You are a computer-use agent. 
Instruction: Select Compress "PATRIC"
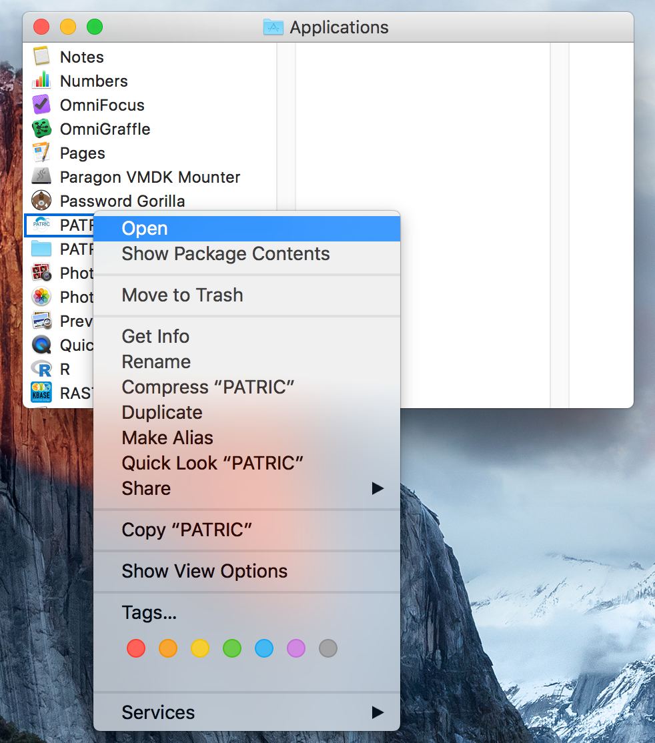click(246, 387)
